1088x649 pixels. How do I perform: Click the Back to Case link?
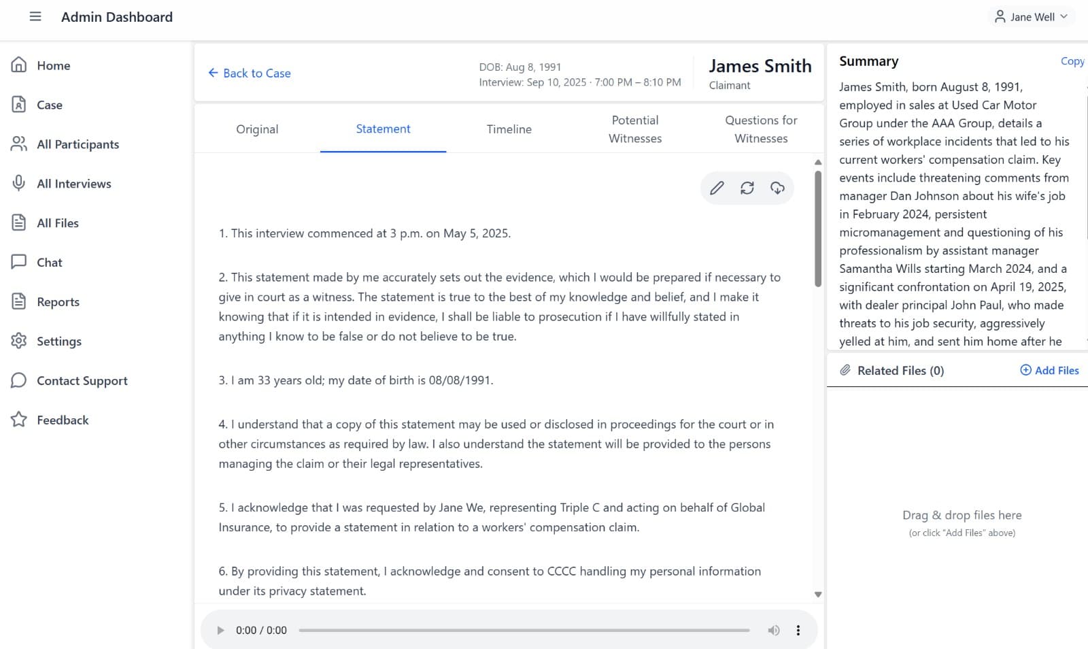249,73
